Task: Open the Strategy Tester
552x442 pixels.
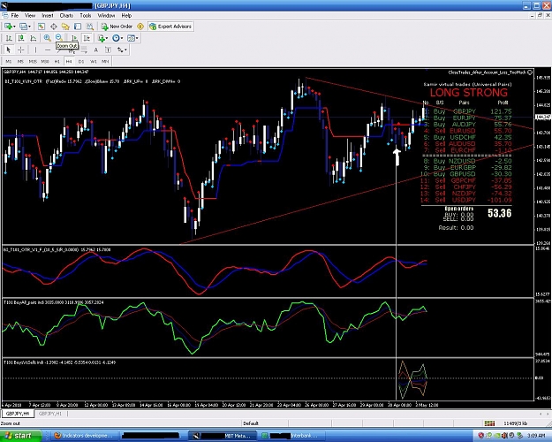Action: pyautogui.click(x=90, y=27)
